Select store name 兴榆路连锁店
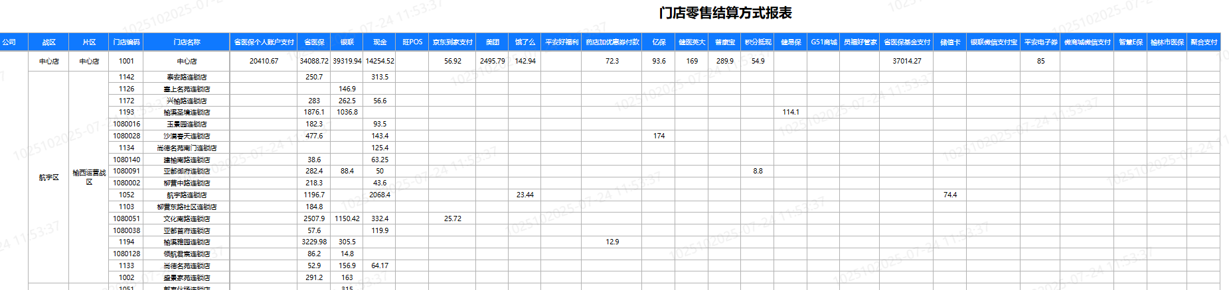This screenshot has width=1229, height=290. coord(187,101)
